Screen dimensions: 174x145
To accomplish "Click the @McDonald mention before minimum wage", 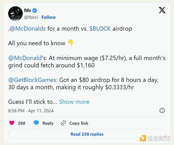I will pyautogui.click(x=25, y=58).
